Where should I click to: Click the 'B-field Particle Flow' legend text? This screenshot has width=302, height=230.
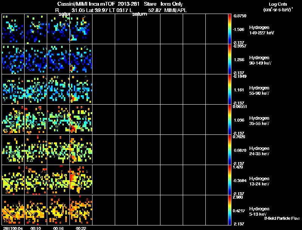[282, 218]
